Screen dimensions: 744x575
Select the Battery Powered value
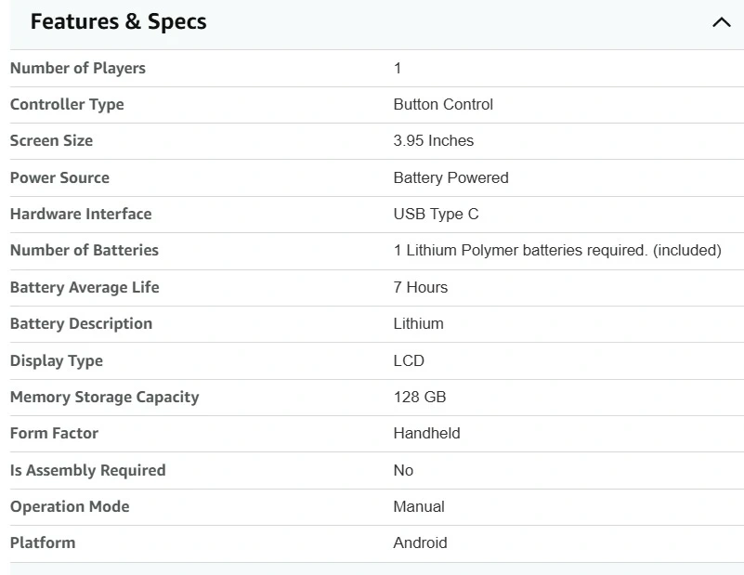[450, 177]
